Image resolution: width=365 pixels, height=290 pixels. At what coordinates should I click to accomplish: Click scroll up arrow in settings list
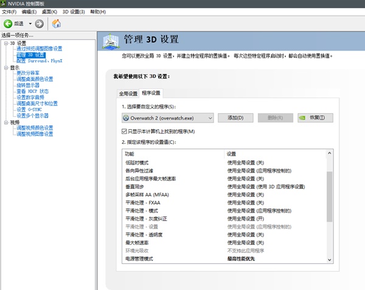[329, 153]
